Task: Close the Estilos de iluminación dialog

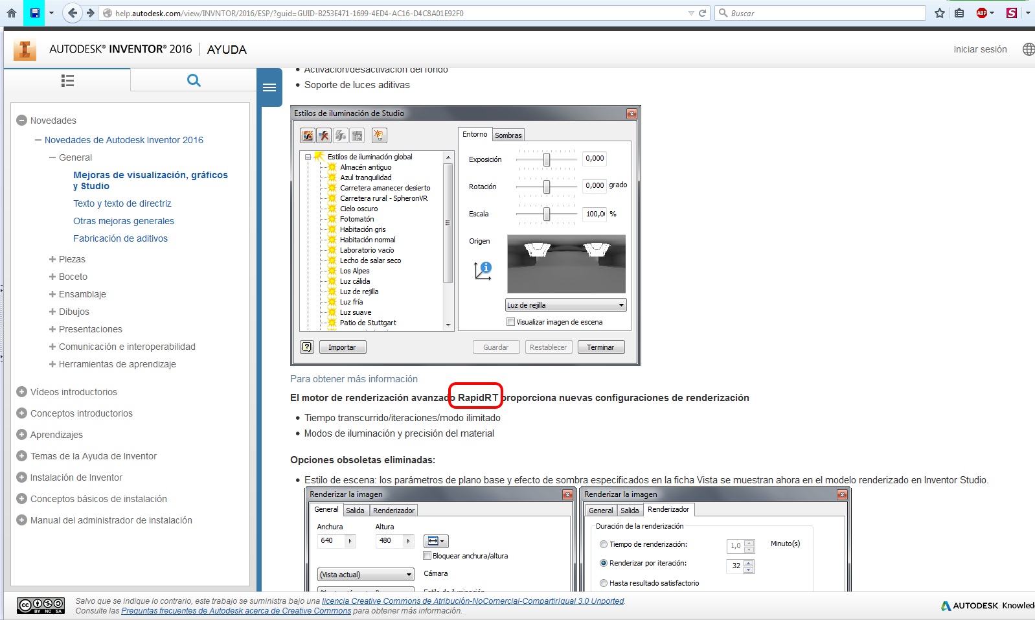Action: pos(631,113)
